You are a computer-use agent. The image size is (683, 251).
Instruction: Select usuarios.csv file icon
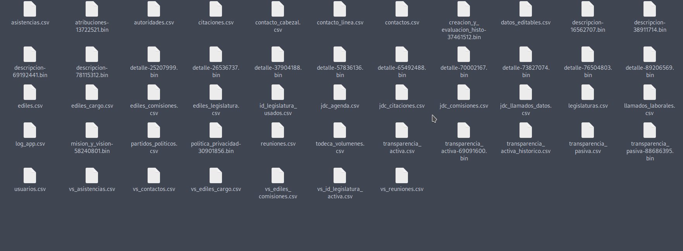coord(30,176)
